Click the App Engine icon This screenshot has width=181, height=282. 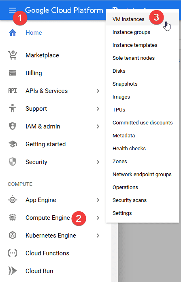pyautogui.click(x=13, y=200)
